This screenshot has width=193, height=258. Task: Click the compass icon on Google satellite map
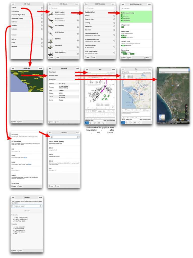(186, 106)
